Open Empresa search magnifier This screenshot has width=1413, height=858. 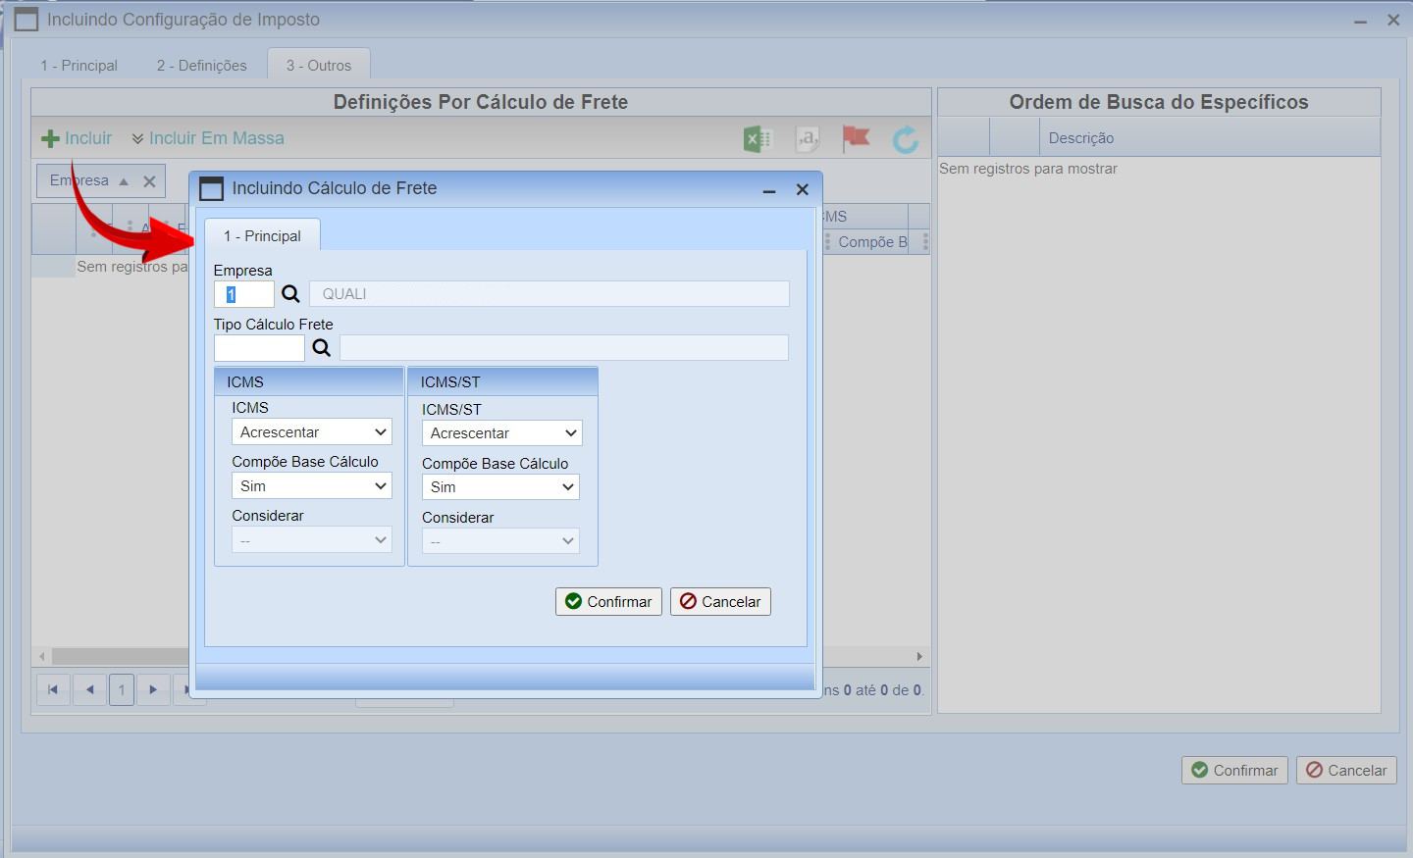[x=290, y=294]
